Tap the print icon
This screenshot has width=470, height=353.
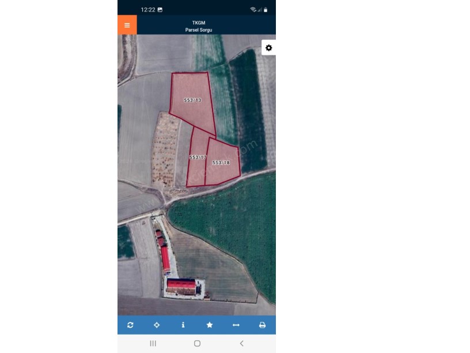point(262,325)
